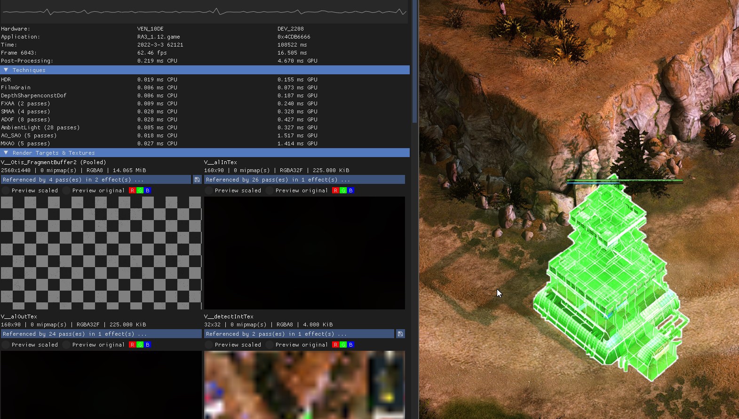The width and height of the screenshot is (739, 419).
Task: Save the V__Otis_FragmentBuffer2 texture with floppy icon
Action: click(x=197, y=180)
